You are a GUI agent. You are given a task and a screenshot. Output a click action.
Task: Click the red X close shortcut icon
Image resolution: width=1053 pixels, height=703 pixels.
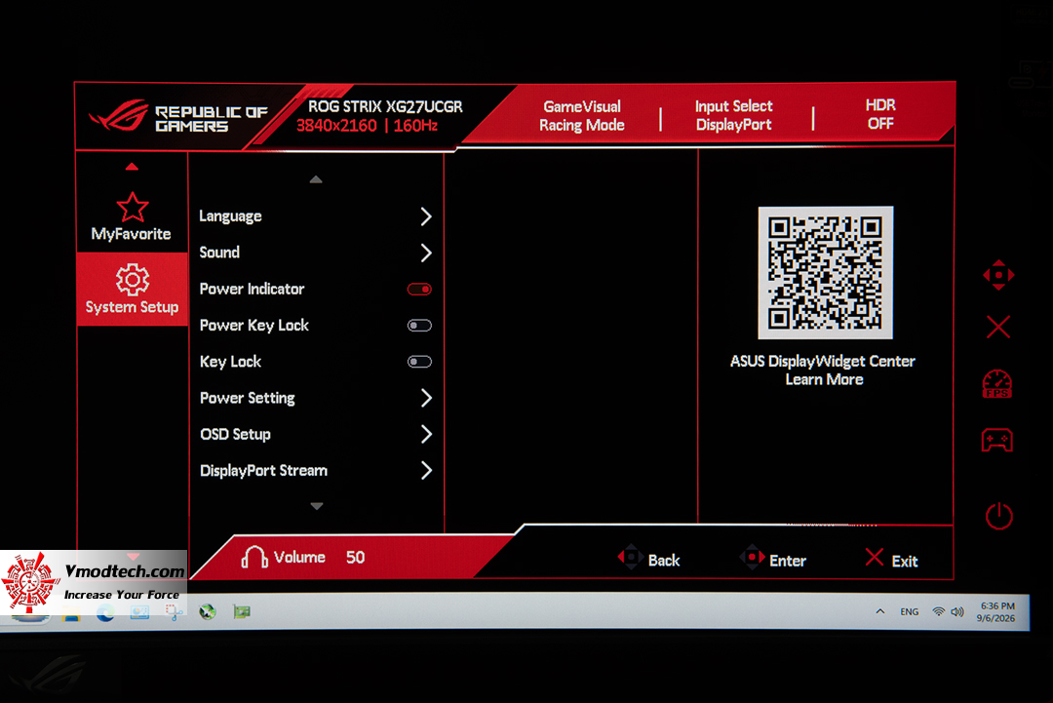coord(998,328)
